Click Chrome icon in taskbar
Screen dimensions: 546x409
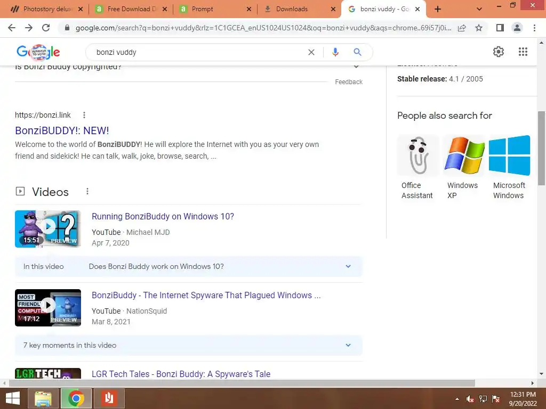click(x=76, y=398)
